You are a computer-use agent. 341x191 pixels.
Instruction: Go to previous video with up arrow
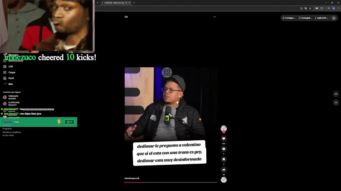pos(336,94)
